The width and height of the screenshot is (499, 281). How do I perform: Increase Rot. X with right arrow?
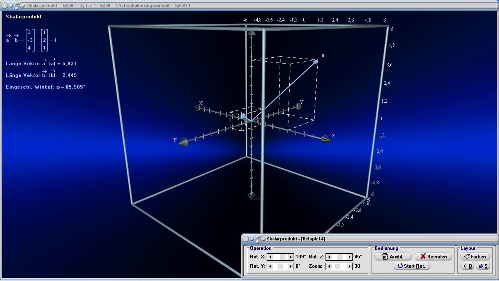[x=290, y=257]
